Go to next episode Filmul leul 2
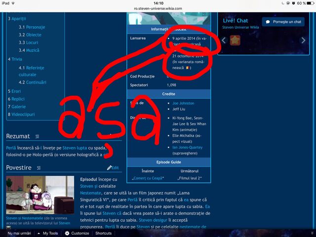The height and width of the screenshot is (237, 316). (190, 178)
